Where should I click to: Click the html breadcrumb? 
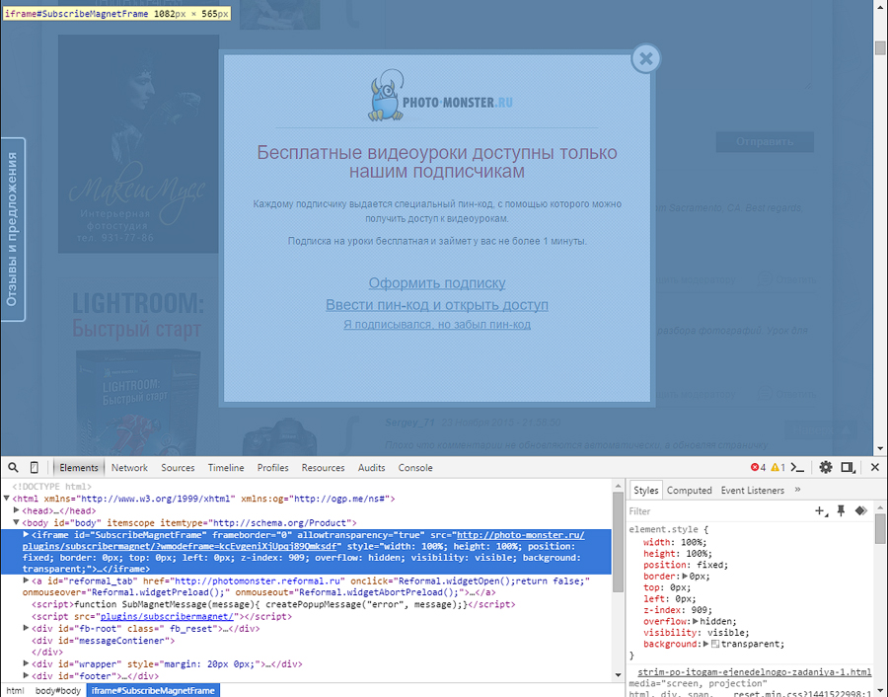[15, 691]
